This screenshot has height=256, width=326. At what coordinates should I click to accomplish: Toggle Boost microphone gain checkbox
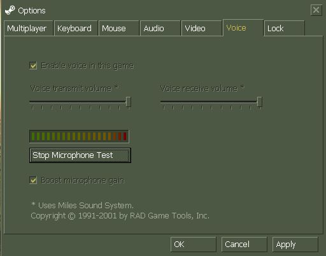click(x=33, y=180)
